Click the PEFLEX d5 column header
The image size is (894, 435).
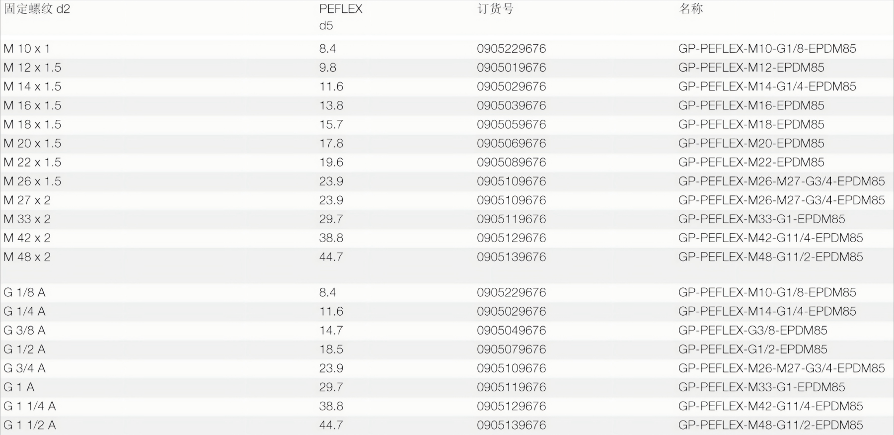coord(341,17)
